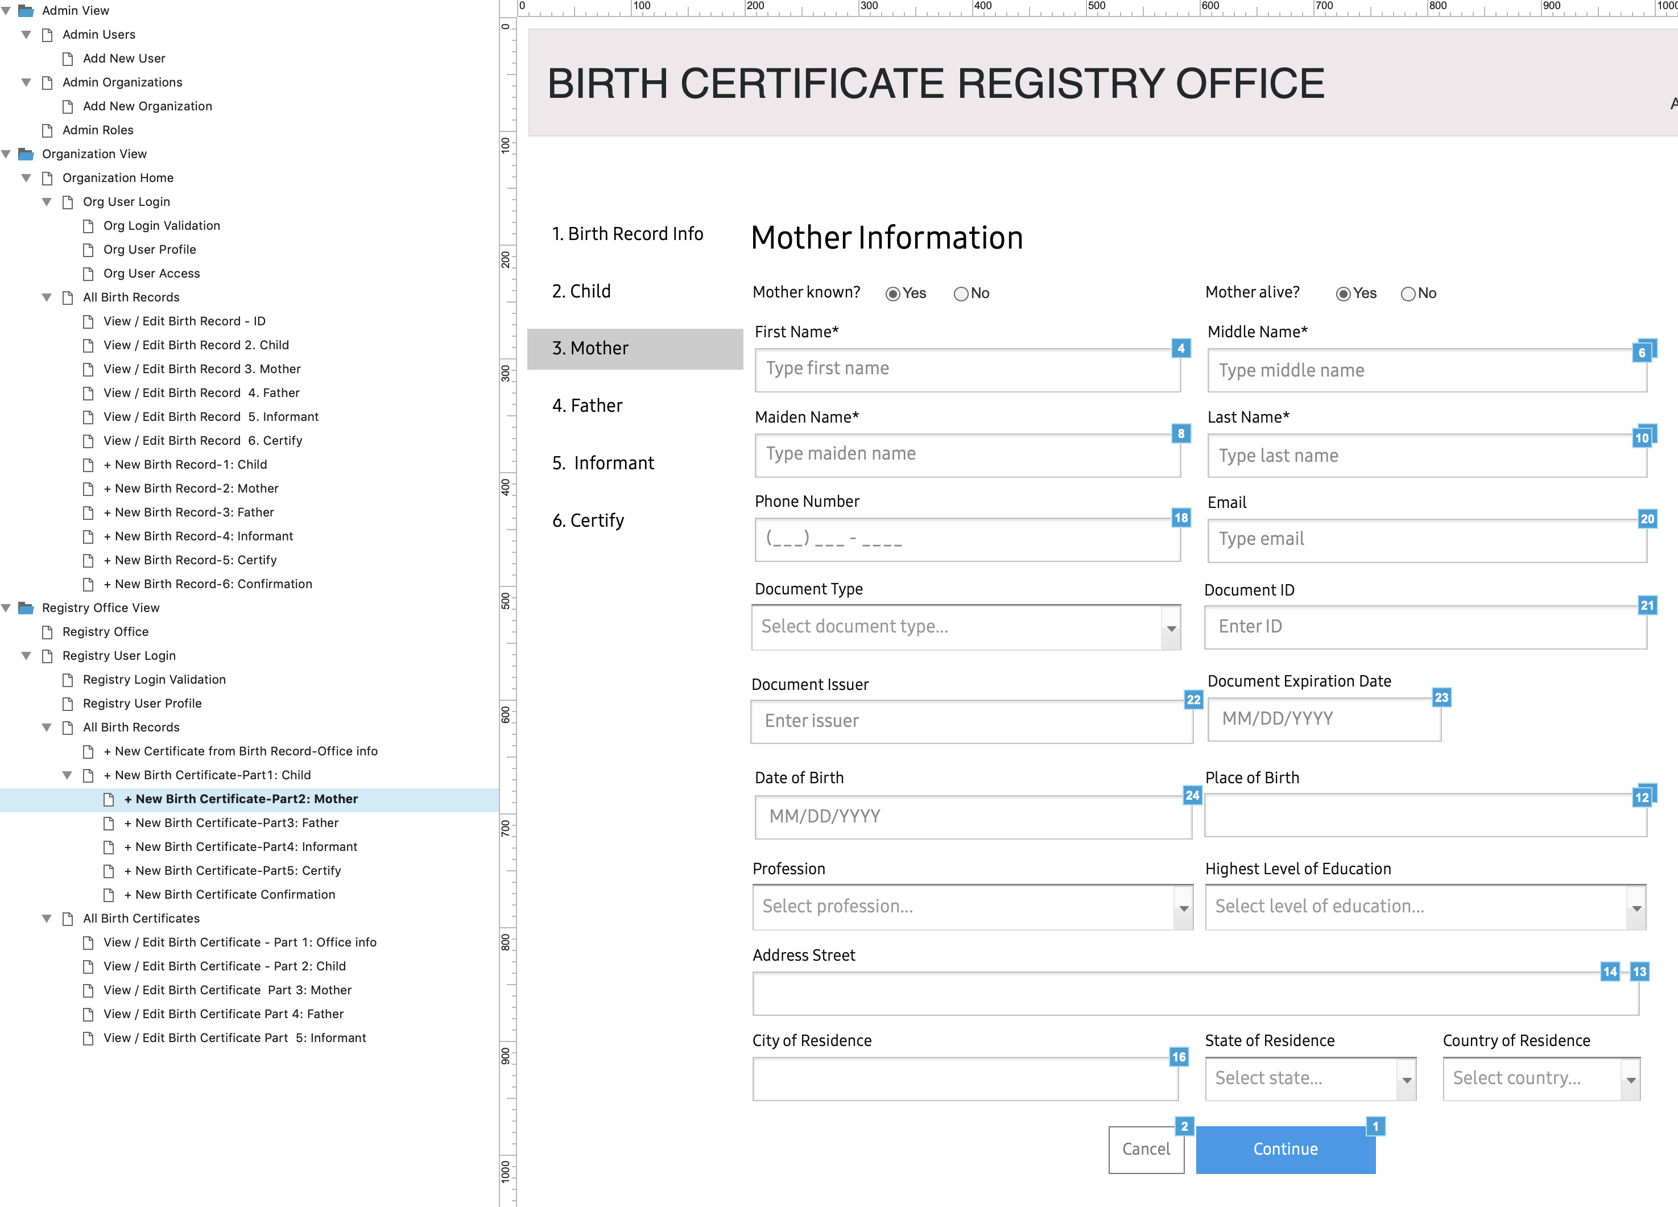Viewport: 1678px width, 1207px height.
Task: Go to step 6. Certify
Action: [x=588, y=520]
